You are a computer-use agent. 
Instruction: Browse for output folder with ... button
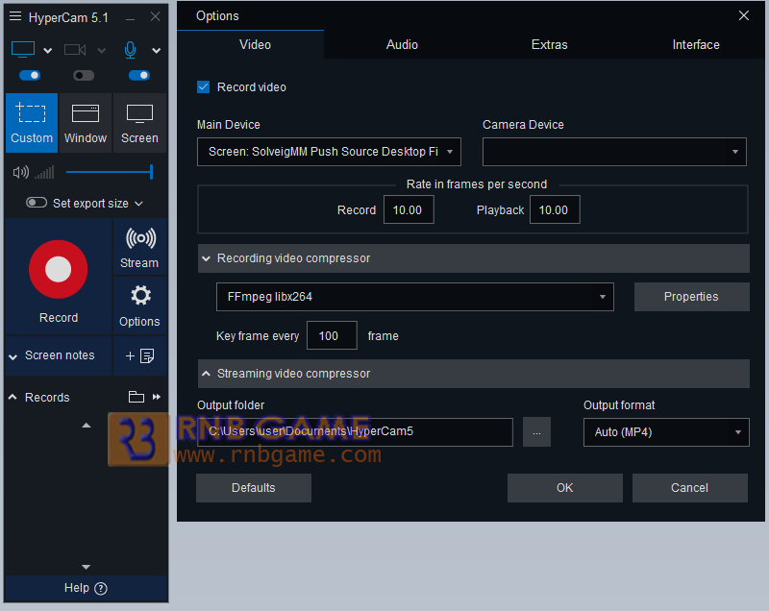point(536,432)
